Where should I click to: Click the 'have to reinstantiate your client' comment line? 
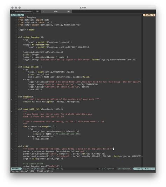[x=44, y=117]
